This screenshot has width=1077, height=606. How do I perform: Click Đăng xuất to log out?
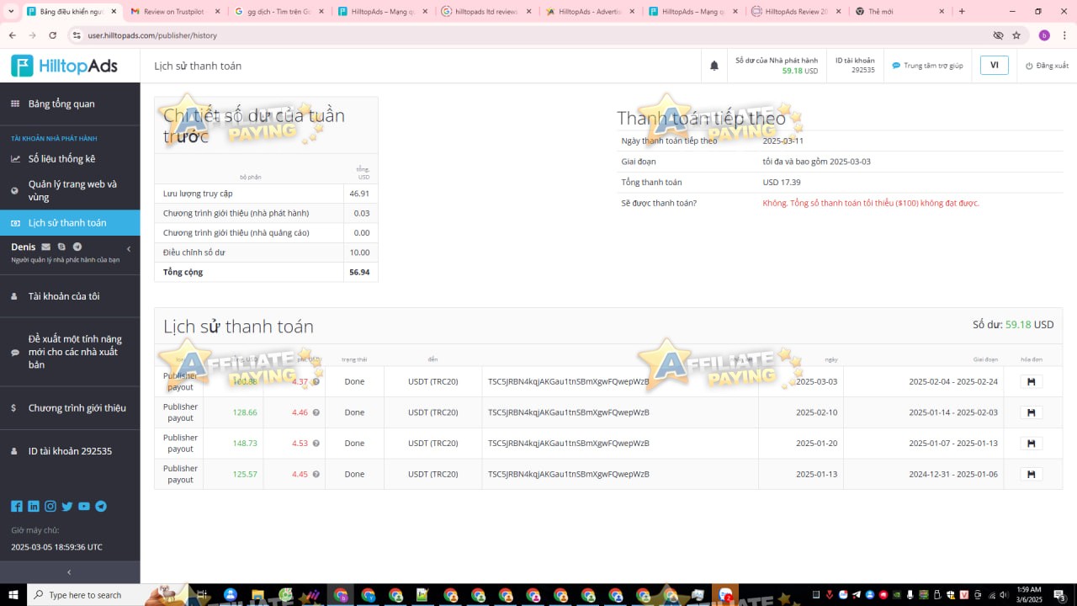(1047, 66)
